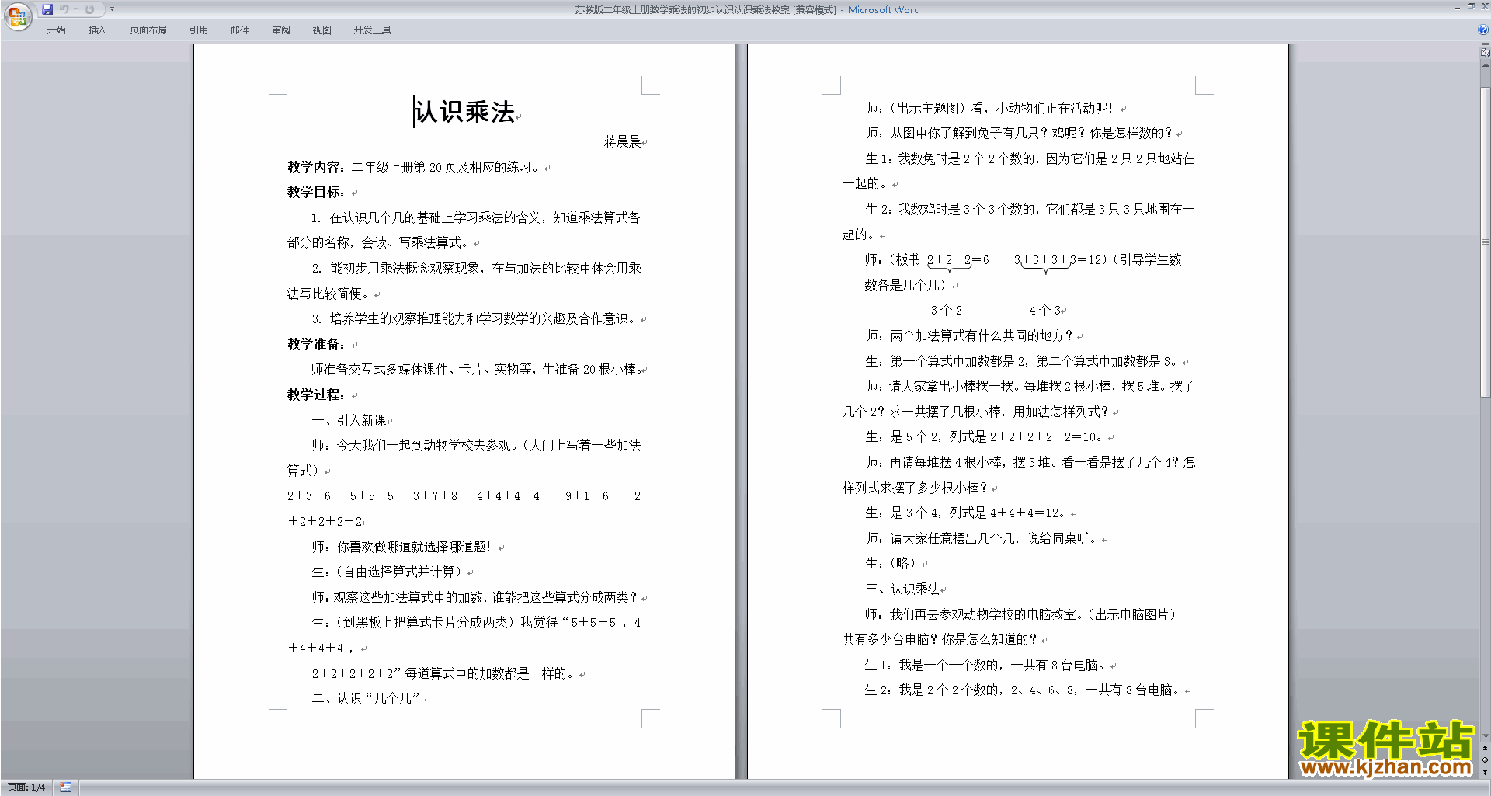
Task: Click the equation 3+3+3+3=12
Action: click(1058, 260)
